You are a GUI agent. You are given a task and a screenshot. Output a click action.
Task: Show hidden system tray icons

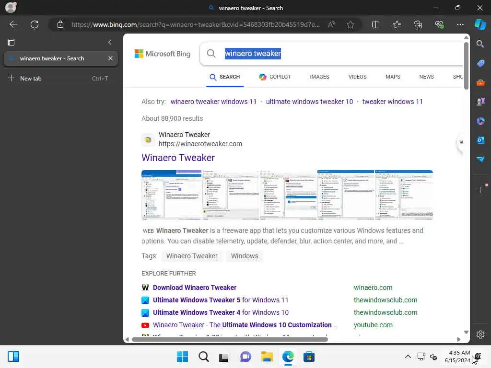tap(408, 356)
